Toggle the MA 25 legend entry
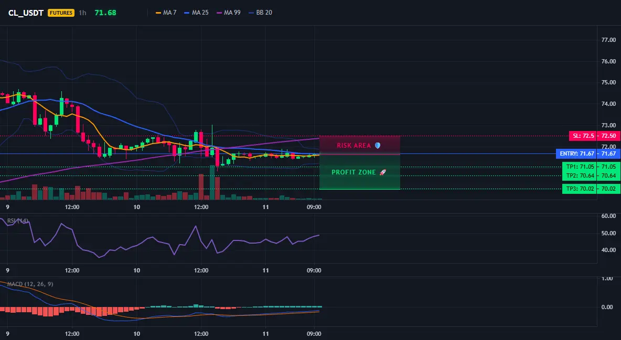Screen dimensions: 621x340 197,13
